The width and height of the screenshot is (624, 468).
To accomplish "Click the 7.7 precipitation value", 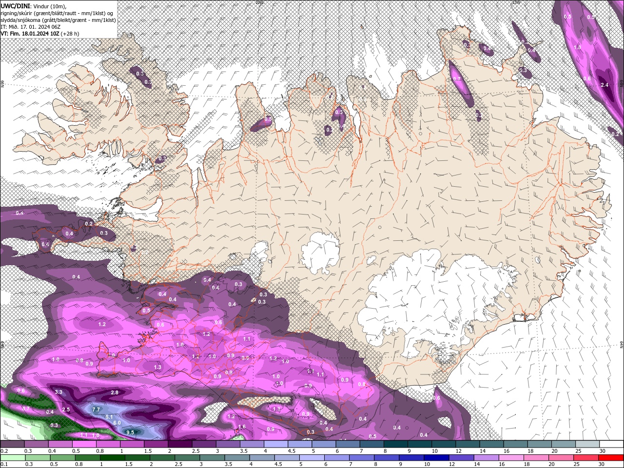I will point(96,409).
